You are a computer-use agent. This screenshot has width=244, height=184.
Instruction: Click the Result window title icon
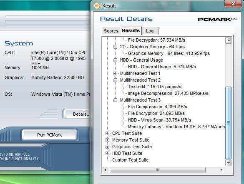click(x=96, y=6)
